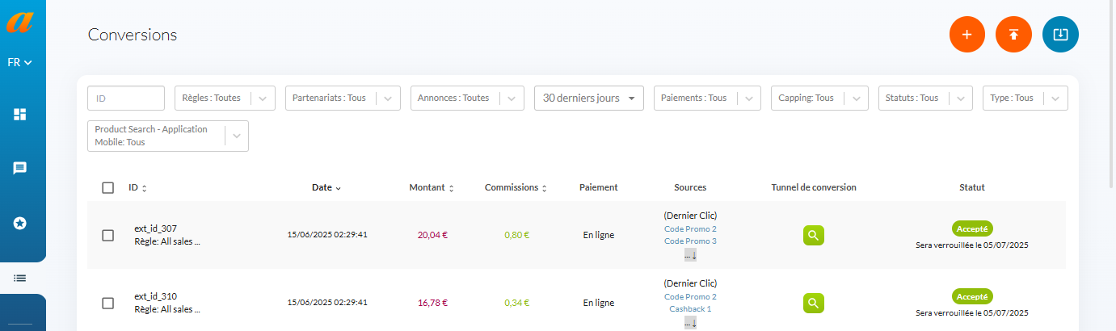Expand more sources arrow for ext_id_310

point(690,323)
